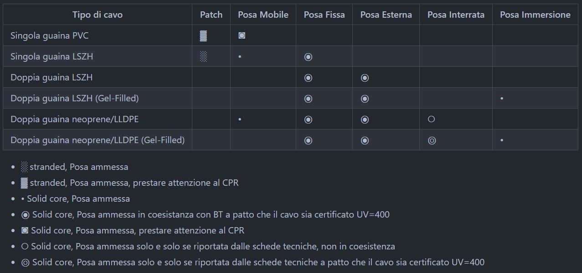Click the Patch column header
The width and height of the screenshot is (582, 273).
[x=211, y=15]
